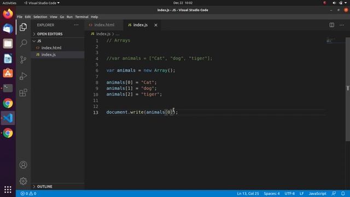Select index.js in the Explorer tree
Screen dimensions: 350x197
point(57,55)
